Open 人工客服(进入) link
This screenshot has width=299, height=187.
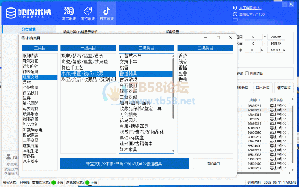coord(251,8)
